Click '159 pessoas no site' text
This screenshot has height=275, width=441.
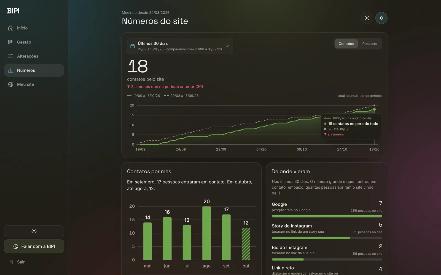click(x=366, y=211)
